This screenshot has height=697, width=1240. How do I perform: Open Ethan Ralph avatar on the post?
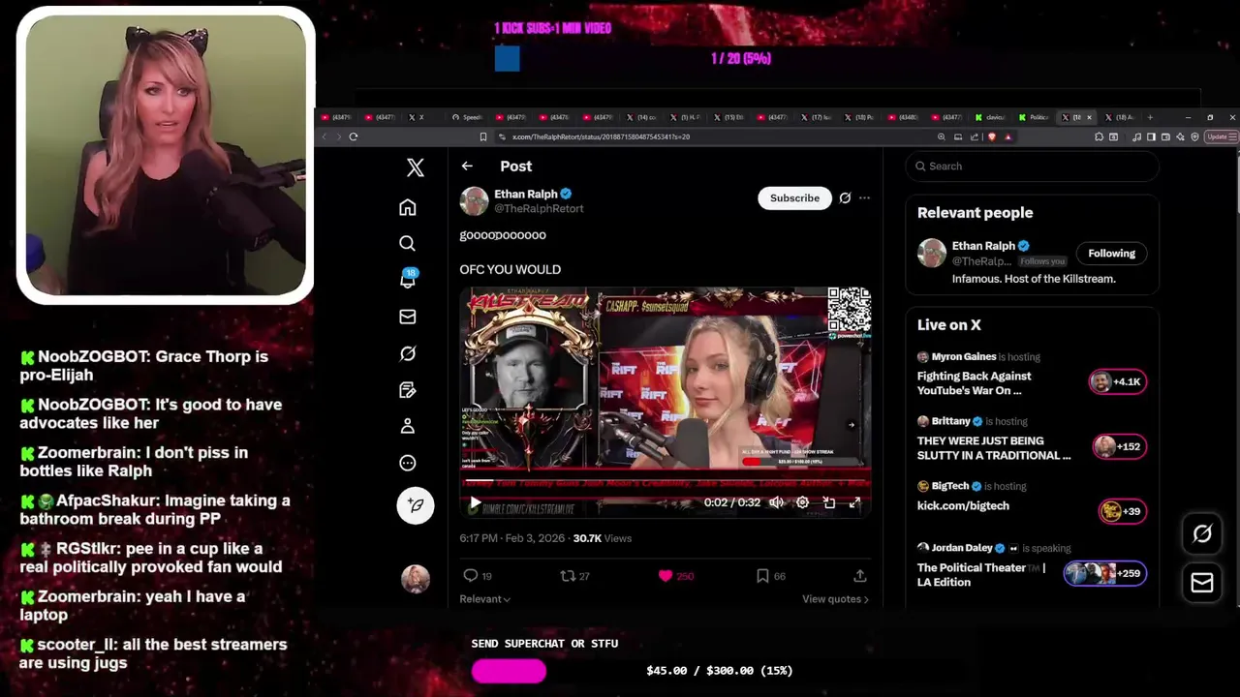[x=474, y=201]
